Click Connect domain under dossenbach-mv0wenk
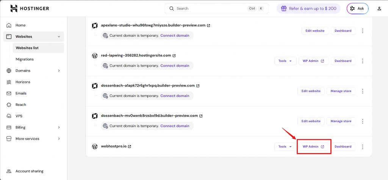This screenshot has width=388, height=180. point(175,126)
